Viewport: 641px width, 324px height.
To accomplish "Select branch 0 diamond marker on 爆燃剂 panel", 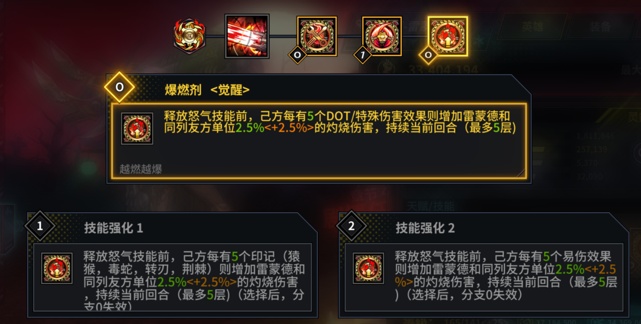I will 120,87.
